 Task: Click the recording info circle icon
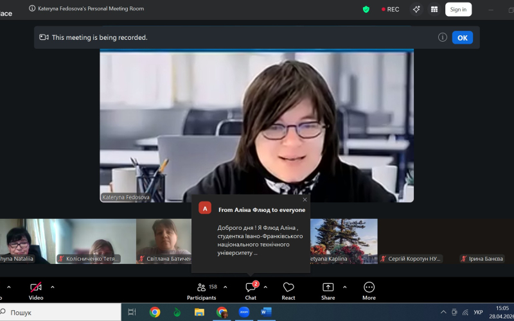(442, 37)
